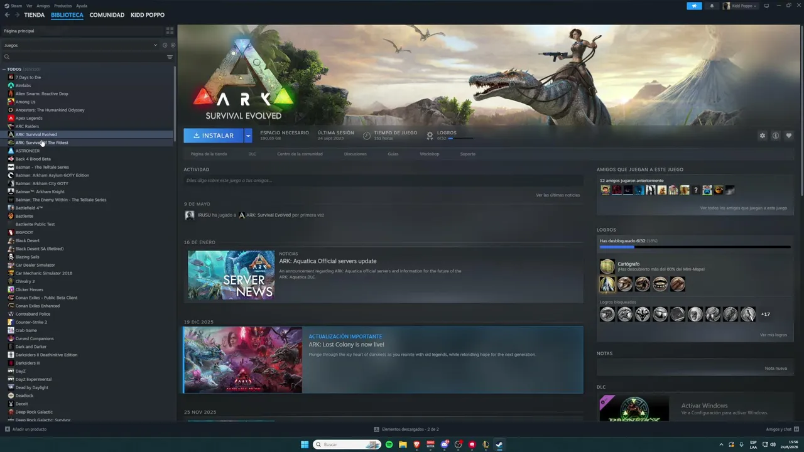Open ARK: Lost Colony update thumbnail
Image resolution: width=804 pixels, height=452 pixels.
click(x=242, y=360)
